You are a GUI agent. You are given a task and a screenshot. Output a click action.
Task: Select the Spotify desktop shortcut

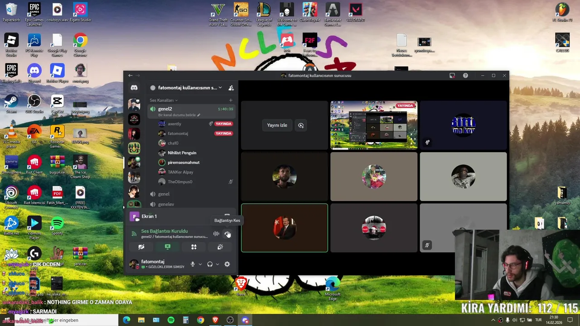pyautogui.click(x=57, y=225)
